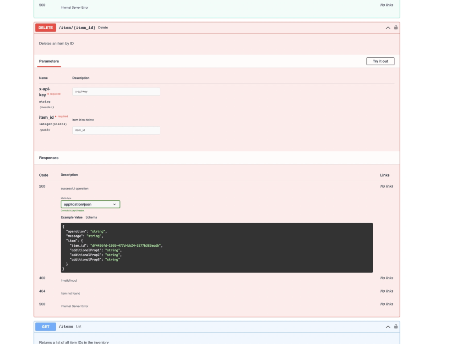Focus the x-api-key input field
Screen dimensions: 458x344
(116, 91)
